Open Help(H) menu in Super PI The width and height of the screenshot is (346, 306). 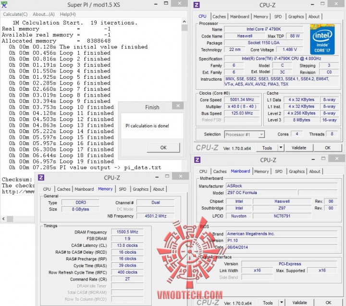click(68, 14)
